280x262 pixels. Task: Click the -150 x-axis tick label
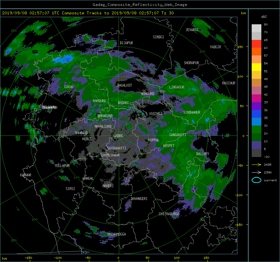pyautogui.click(x=28, y=258)
